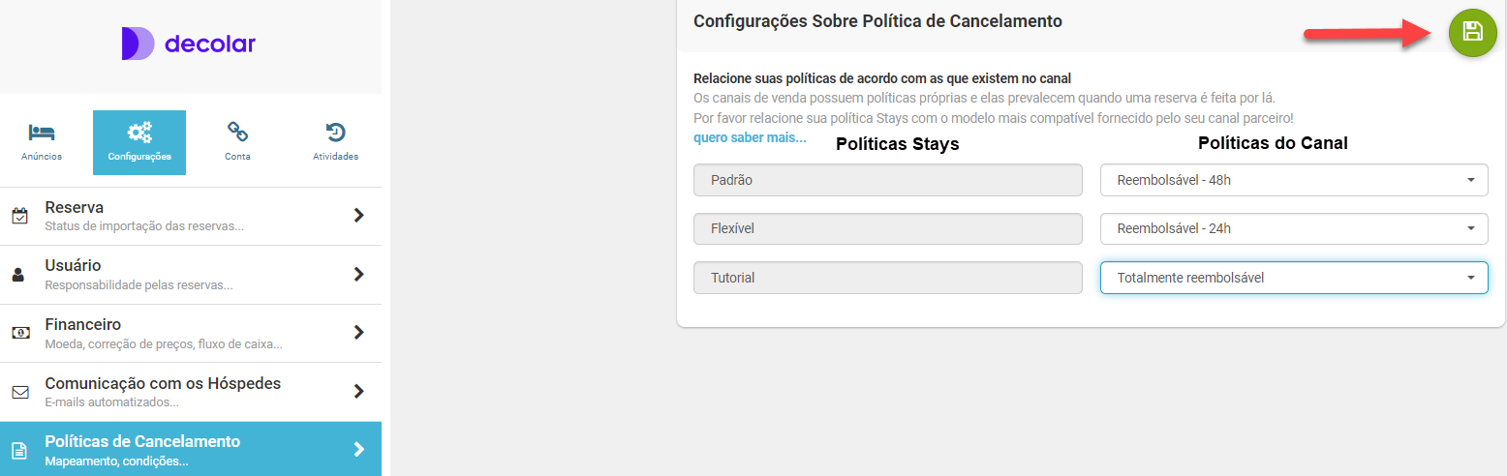Click the Tutorial policy field
The width and height of the screenshot is (1507, 476).
pos(887,278)
